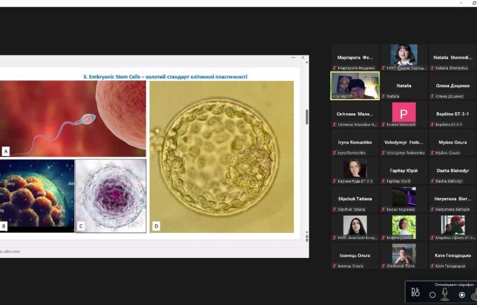Click the 'C' label box on slide
Screen dimensions: 477x305
pos(80,226)
